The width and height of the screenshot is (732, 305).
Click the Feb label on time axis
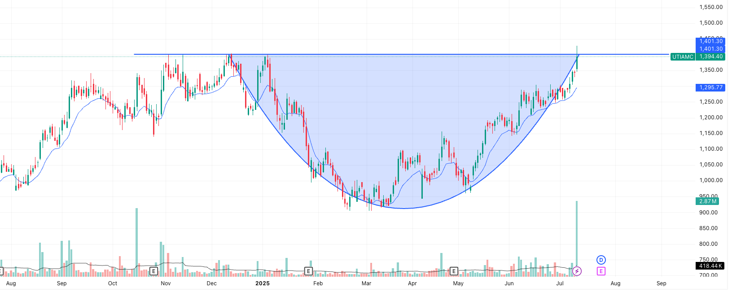click(x=318, y=283)
